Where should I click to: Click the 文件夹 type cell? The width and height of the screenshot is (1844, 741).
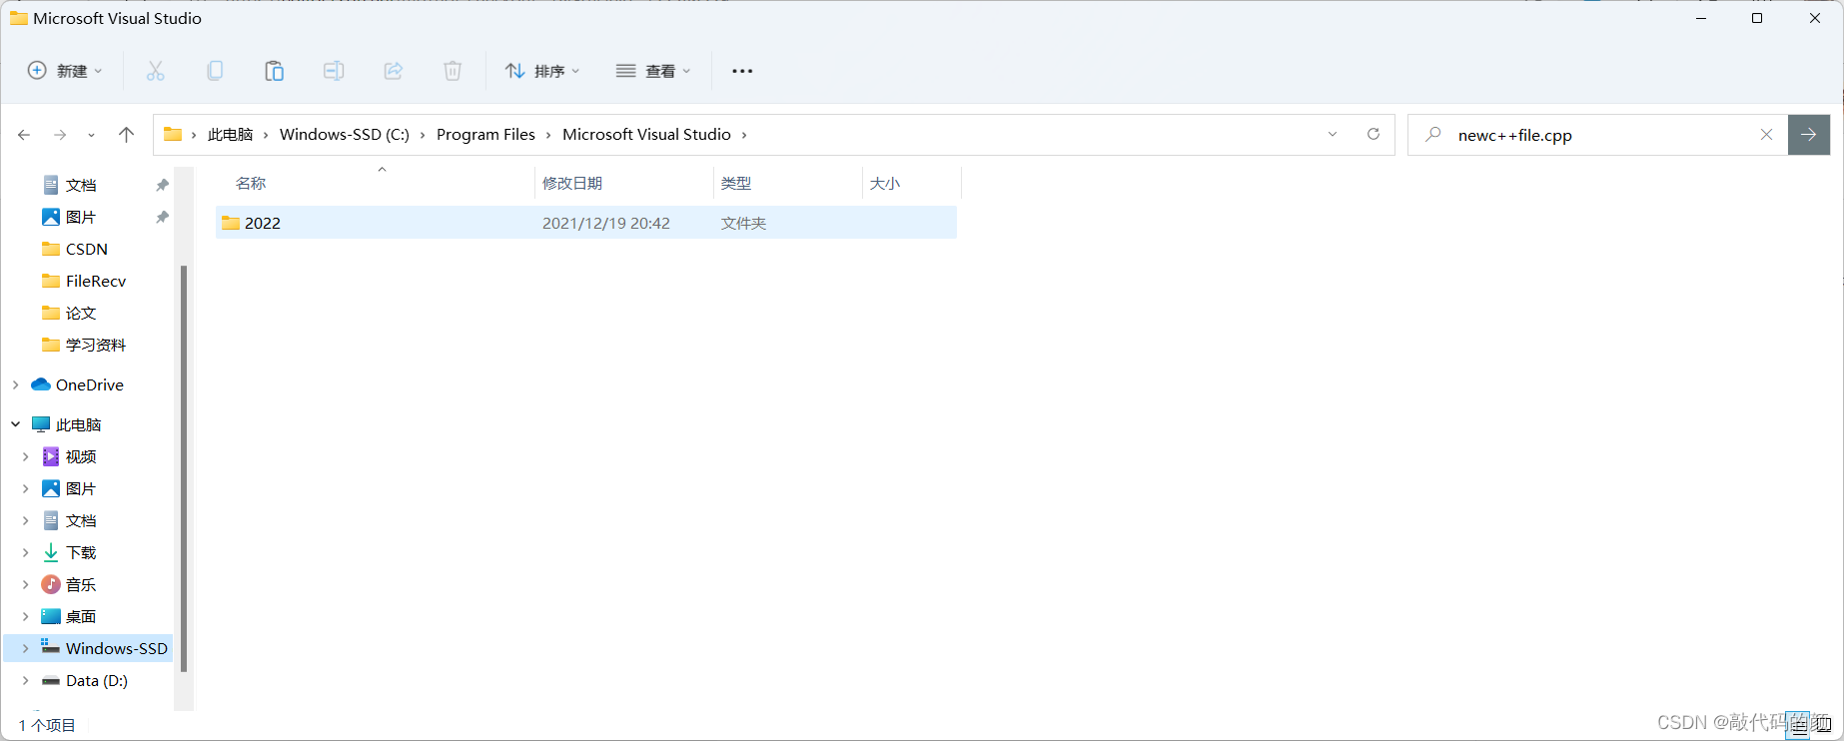743,223
